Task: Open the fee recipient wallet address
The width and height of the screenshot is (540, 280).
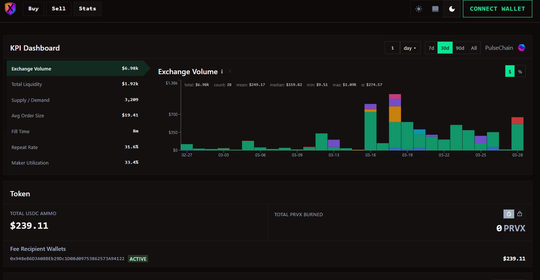Action: tap(67, 259)
